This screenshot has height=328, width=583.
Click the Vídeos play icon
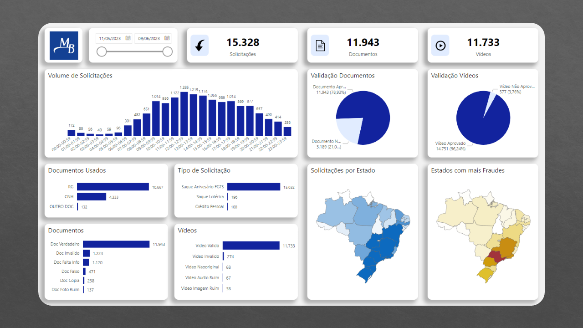(440, 46)
